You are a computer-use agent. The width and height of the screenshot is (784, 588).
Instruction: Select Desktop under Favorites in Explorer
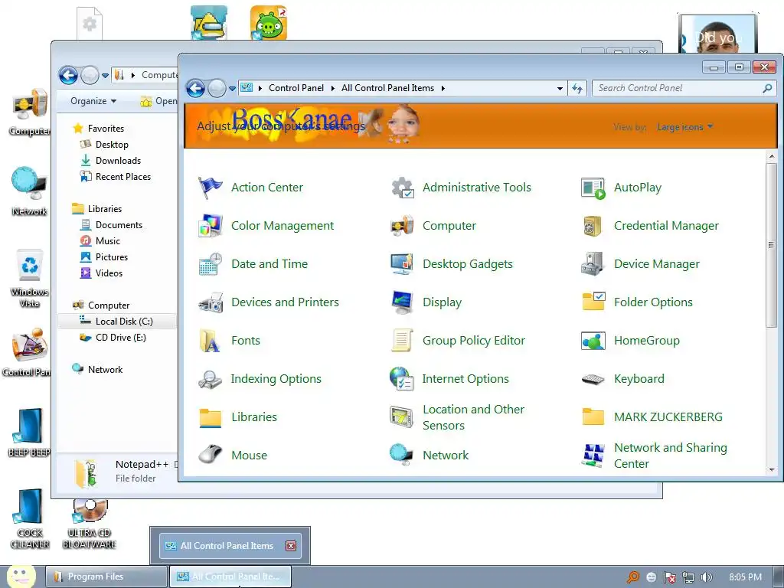click(112, 145)
